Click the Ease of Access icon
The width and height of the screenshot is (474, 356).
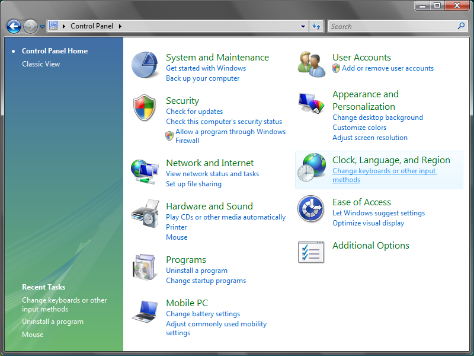[310, 209]
